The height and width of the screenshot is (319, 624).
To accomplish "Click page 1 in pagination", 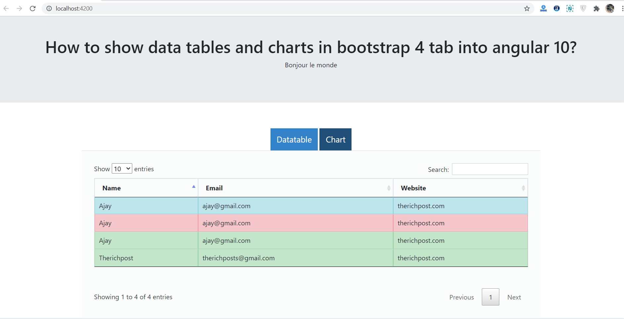I will [490, 297].
